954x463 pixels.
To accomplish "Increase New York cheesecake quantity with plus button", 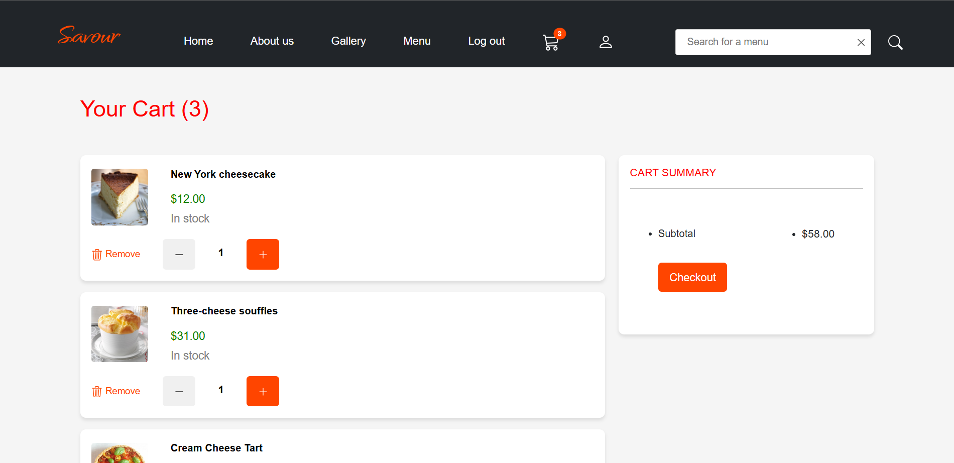I will tap(263, 254).
